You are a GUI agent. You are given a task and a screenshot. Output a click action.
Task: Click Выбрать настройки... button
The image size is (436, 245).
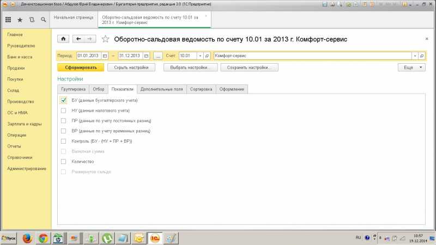[190, 68]
